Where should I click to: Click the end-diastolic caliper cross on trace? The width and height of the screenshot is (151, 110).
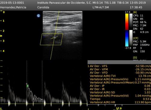(x=42, y=99)
